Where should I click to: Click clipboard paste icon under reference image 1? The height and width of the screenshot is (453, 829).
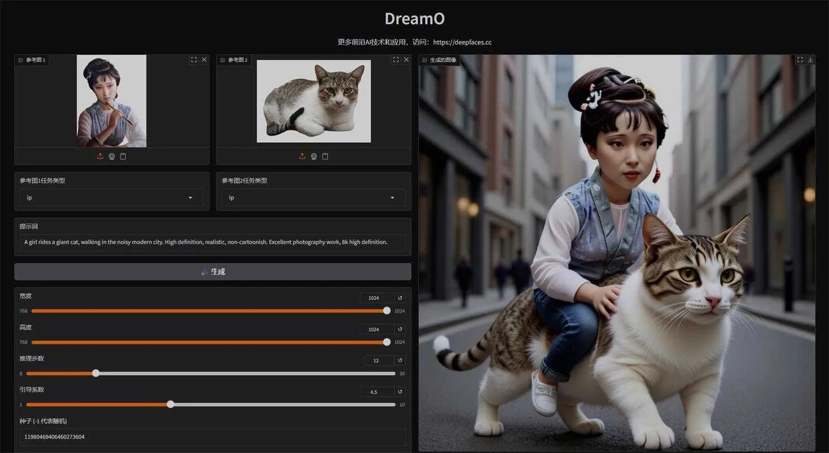click(x=123, y=156)
